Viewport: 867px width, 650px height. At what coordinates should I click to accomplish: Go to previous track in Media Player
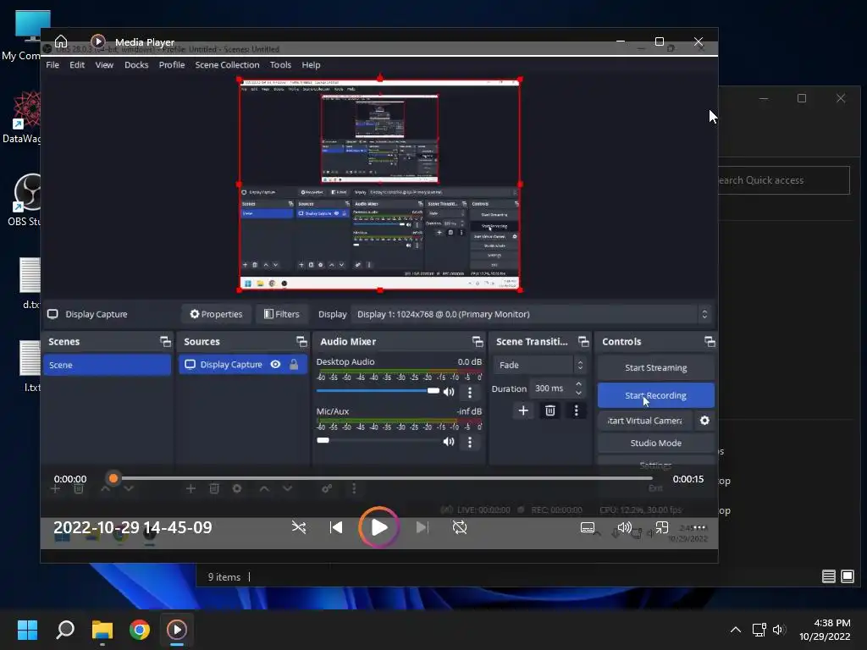[x=336, y=527]
